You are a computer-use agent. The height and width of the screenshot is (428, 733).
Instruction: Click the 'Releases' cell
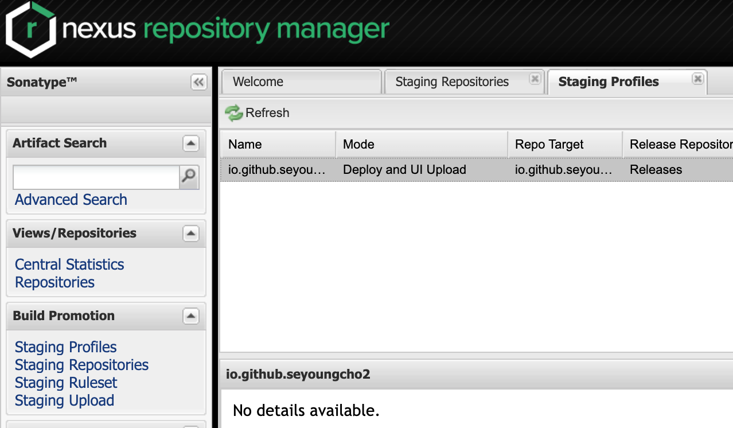(656, 170)
